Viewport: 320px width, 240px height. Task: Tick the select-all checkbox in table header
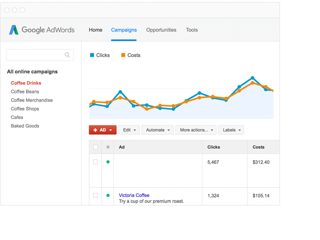coord(95,147)
